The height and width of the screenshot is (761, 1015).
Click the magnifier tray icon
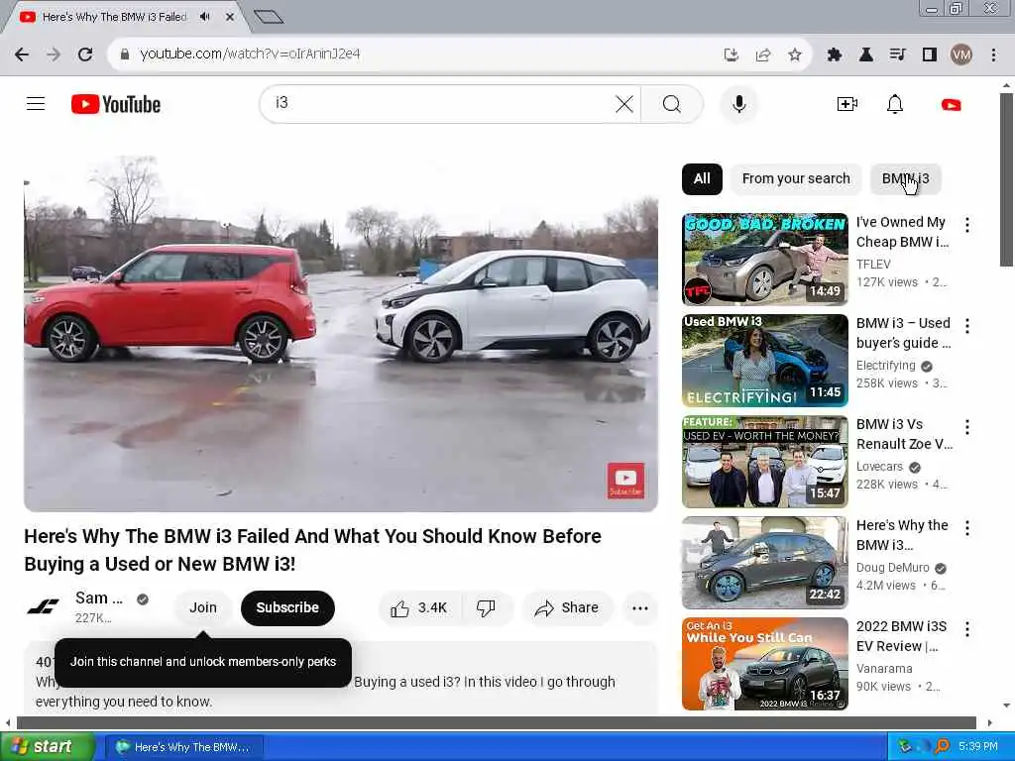coord(943,747)
